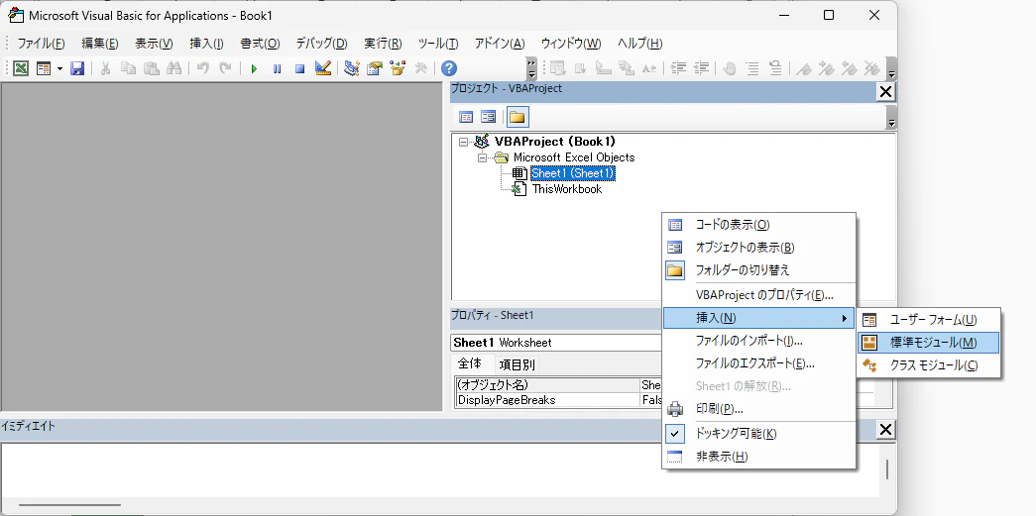The image size is (1036, 516).
Task: Open the ヘルプ(H) menu
Action: point(639,44)
